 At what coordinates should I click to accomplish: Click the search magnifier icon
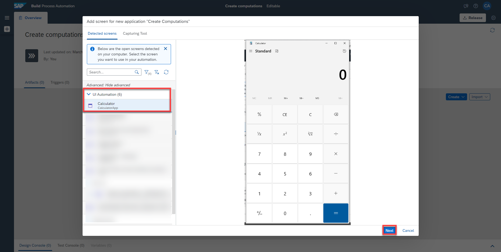137,72
